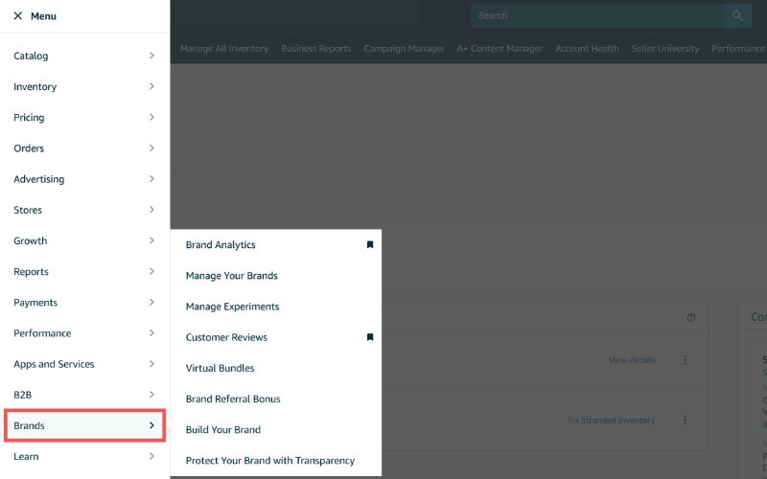The width and height of the screenshot is (767, 479).
Task: Open the Payments menu item
Action: [84, 302]
